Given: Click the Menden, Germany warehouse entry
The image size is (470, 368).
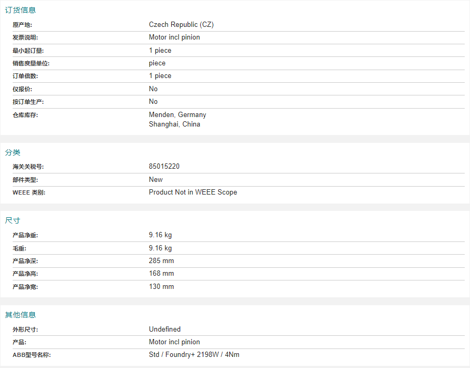Looking at the screenshot, I should pyautogui.click(x=178, y=114).
